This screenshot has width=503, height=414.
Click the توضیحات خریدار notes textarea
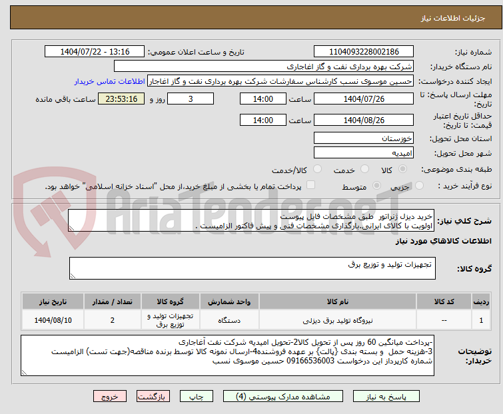click(227, 355)
